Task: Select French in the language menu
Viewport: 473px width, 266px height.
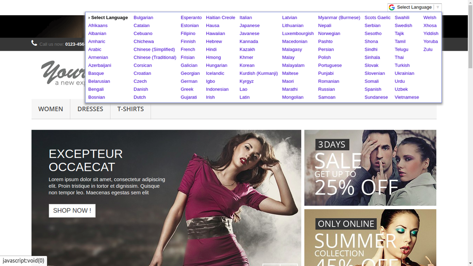Action: tap(188, 49)
